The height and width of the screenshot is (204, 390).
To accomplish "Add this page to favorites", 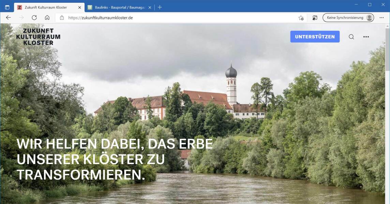I will click(x=301, y=18).
